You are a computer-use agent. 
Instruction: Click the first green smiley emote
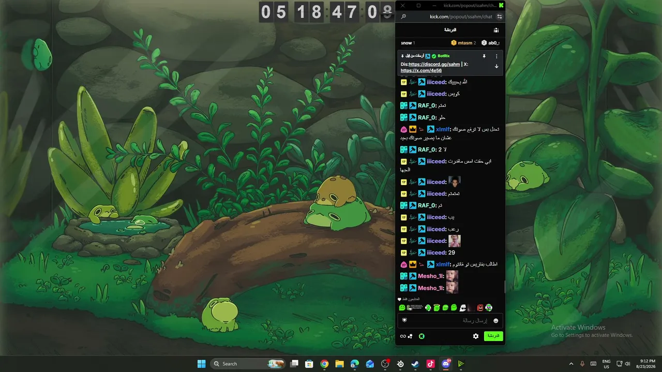click(x=402, y=308)
